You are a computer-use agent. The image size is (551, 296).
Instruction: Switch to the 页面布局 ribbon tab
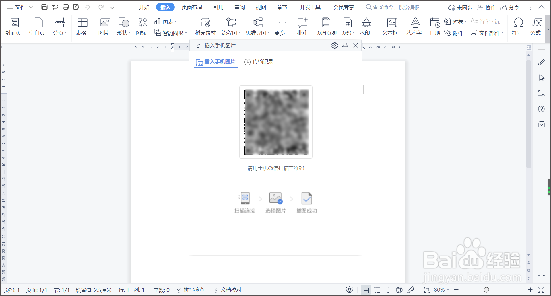(192, 7)
